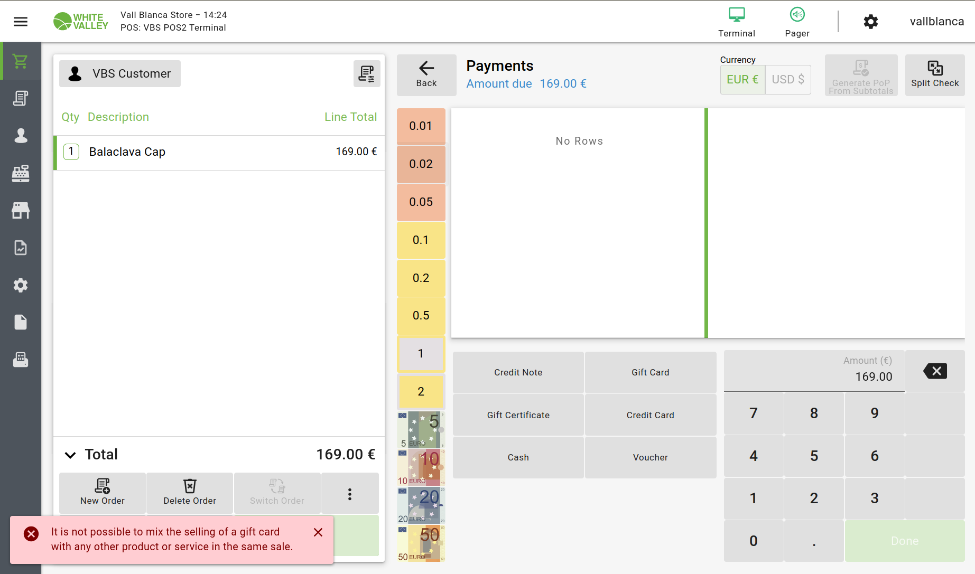Open top bar settings gear

click(871, 22)
